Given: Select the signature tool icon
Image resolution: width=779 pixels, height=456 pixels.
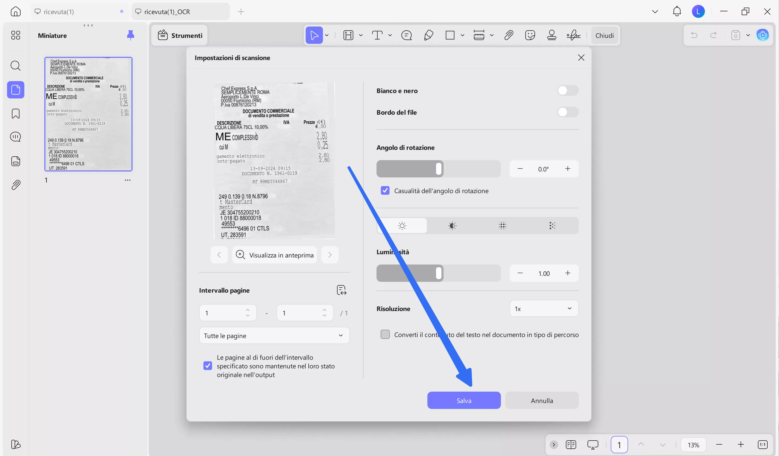Looking at the screenshot, I should 573,35.
